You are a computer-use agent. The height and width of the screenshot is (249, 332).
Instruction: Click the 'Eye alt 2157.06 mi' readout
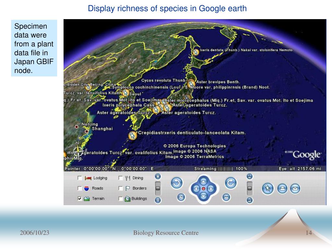click(300, 169)
